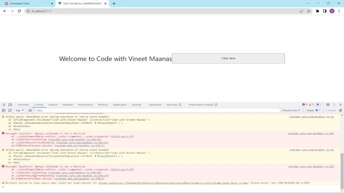This screenshot has width=344, height=193.
Task: Open the Lighthouse tab
Action: 155,105
